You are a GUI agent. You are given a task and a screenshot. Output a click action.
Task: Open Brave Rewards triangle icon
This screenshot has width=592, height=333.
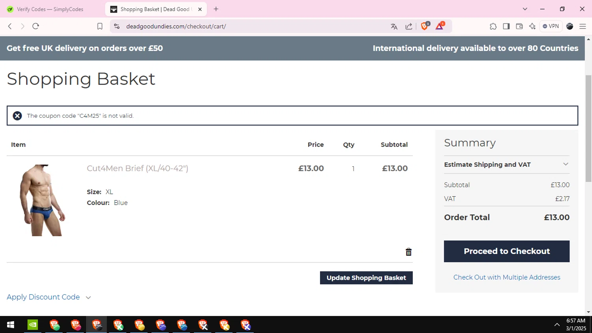[440, 26]
